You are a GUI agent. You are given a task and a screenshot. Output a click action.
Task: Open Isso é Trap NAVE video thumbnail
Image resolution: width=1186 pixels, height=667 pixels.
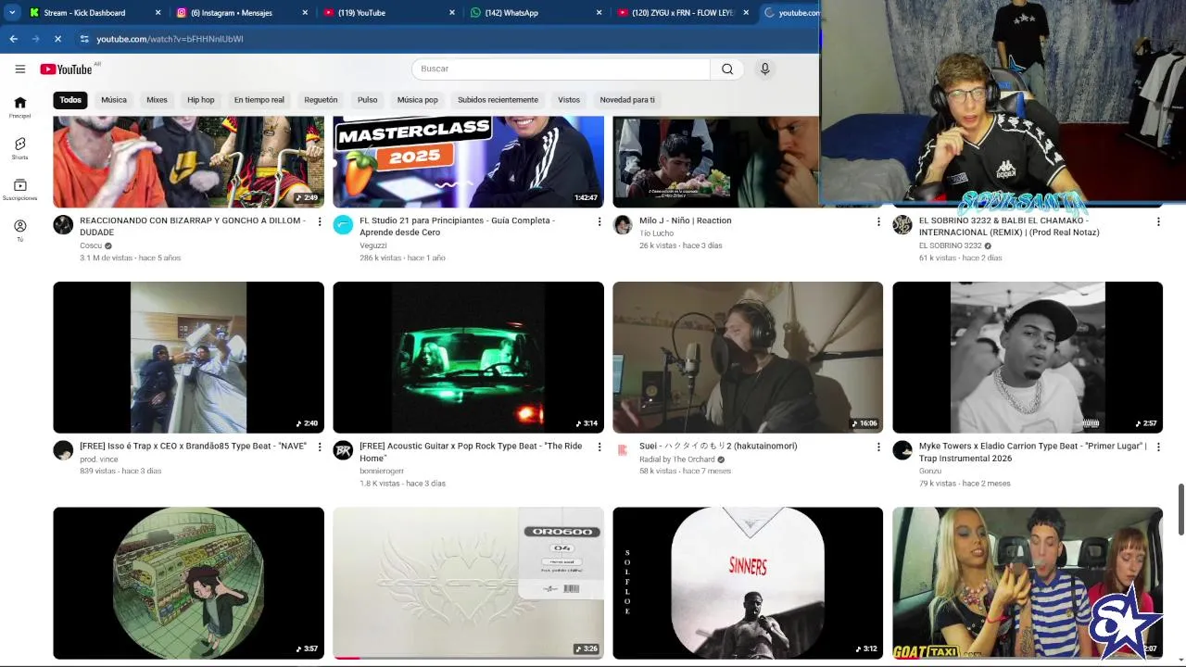tap(188, 358)
